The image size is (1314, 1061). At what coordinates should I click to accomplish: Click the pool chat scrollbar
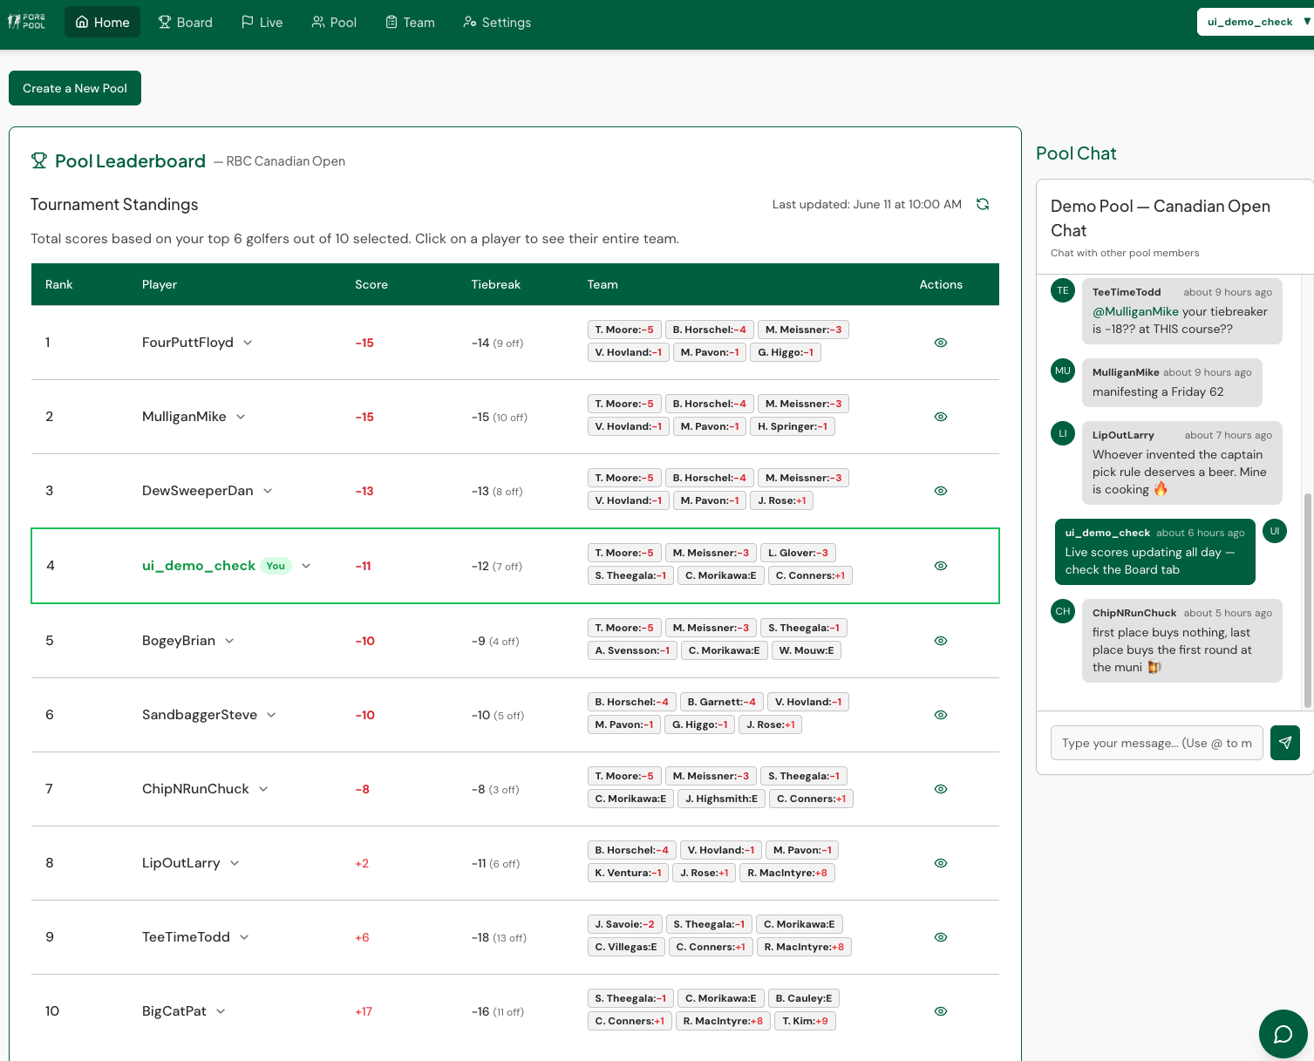pos(1307,600)
